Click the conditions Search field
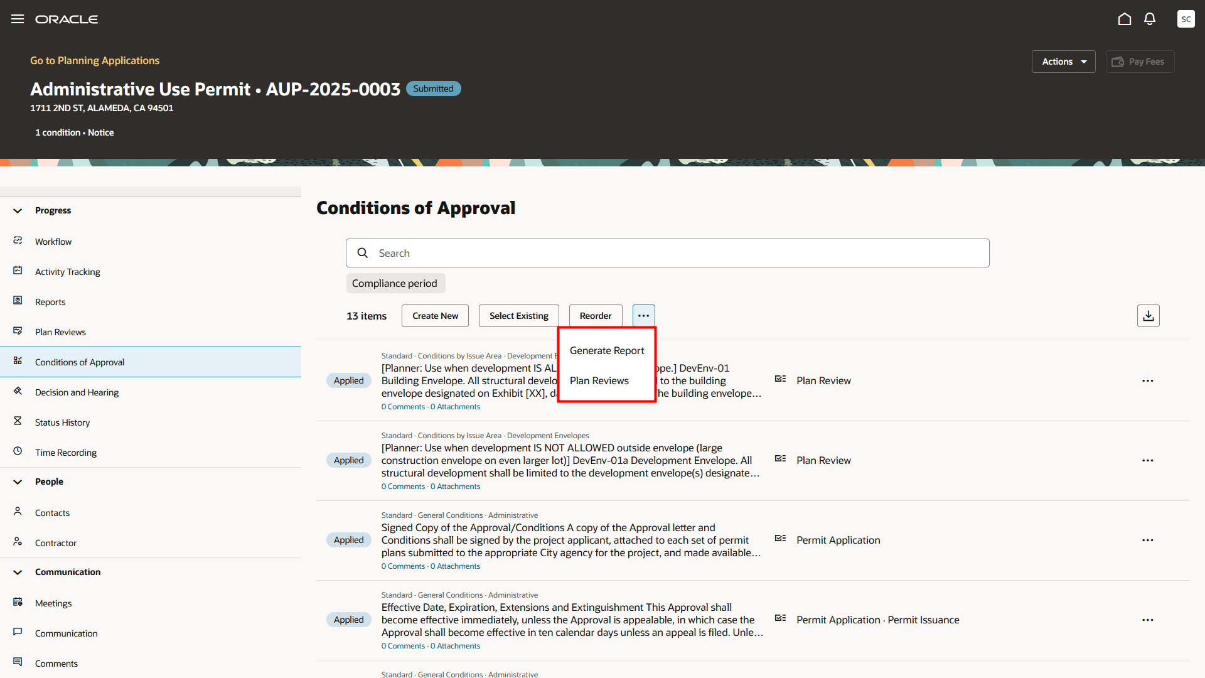The image size is (1205, 678). pos(678,253)
